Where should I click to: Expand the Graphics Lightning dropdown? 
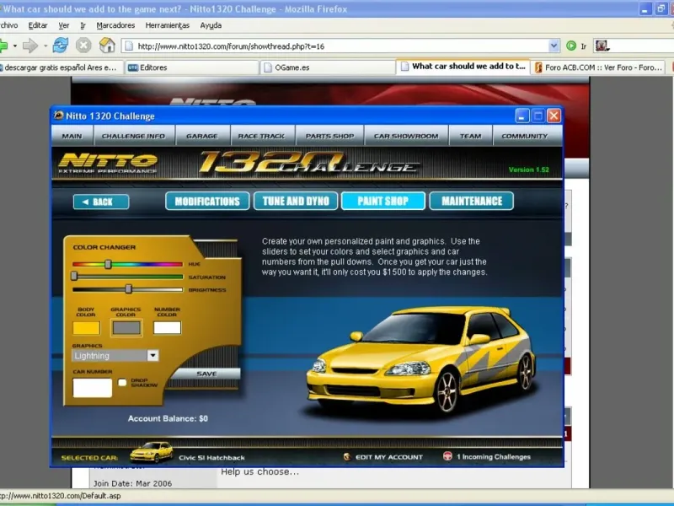click(x=152, y=356)
